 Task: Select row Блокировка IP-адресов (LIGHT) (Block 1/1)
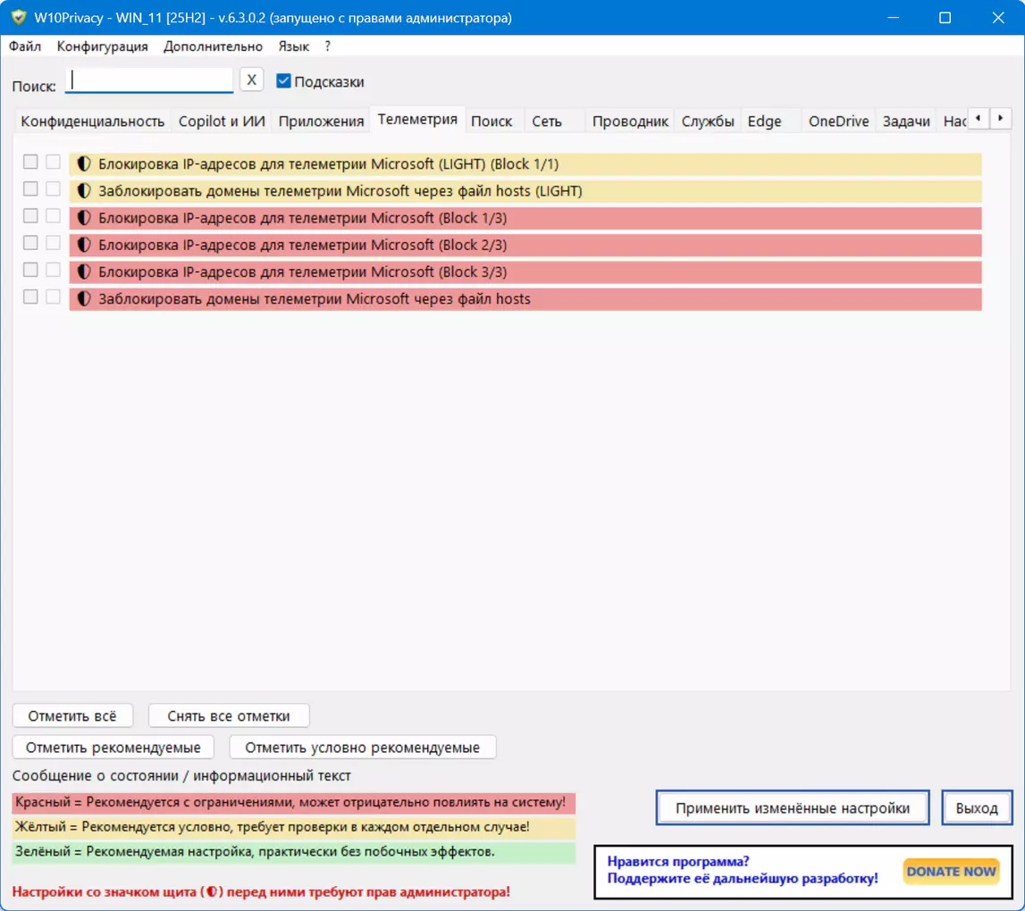(x=525, y=164)
